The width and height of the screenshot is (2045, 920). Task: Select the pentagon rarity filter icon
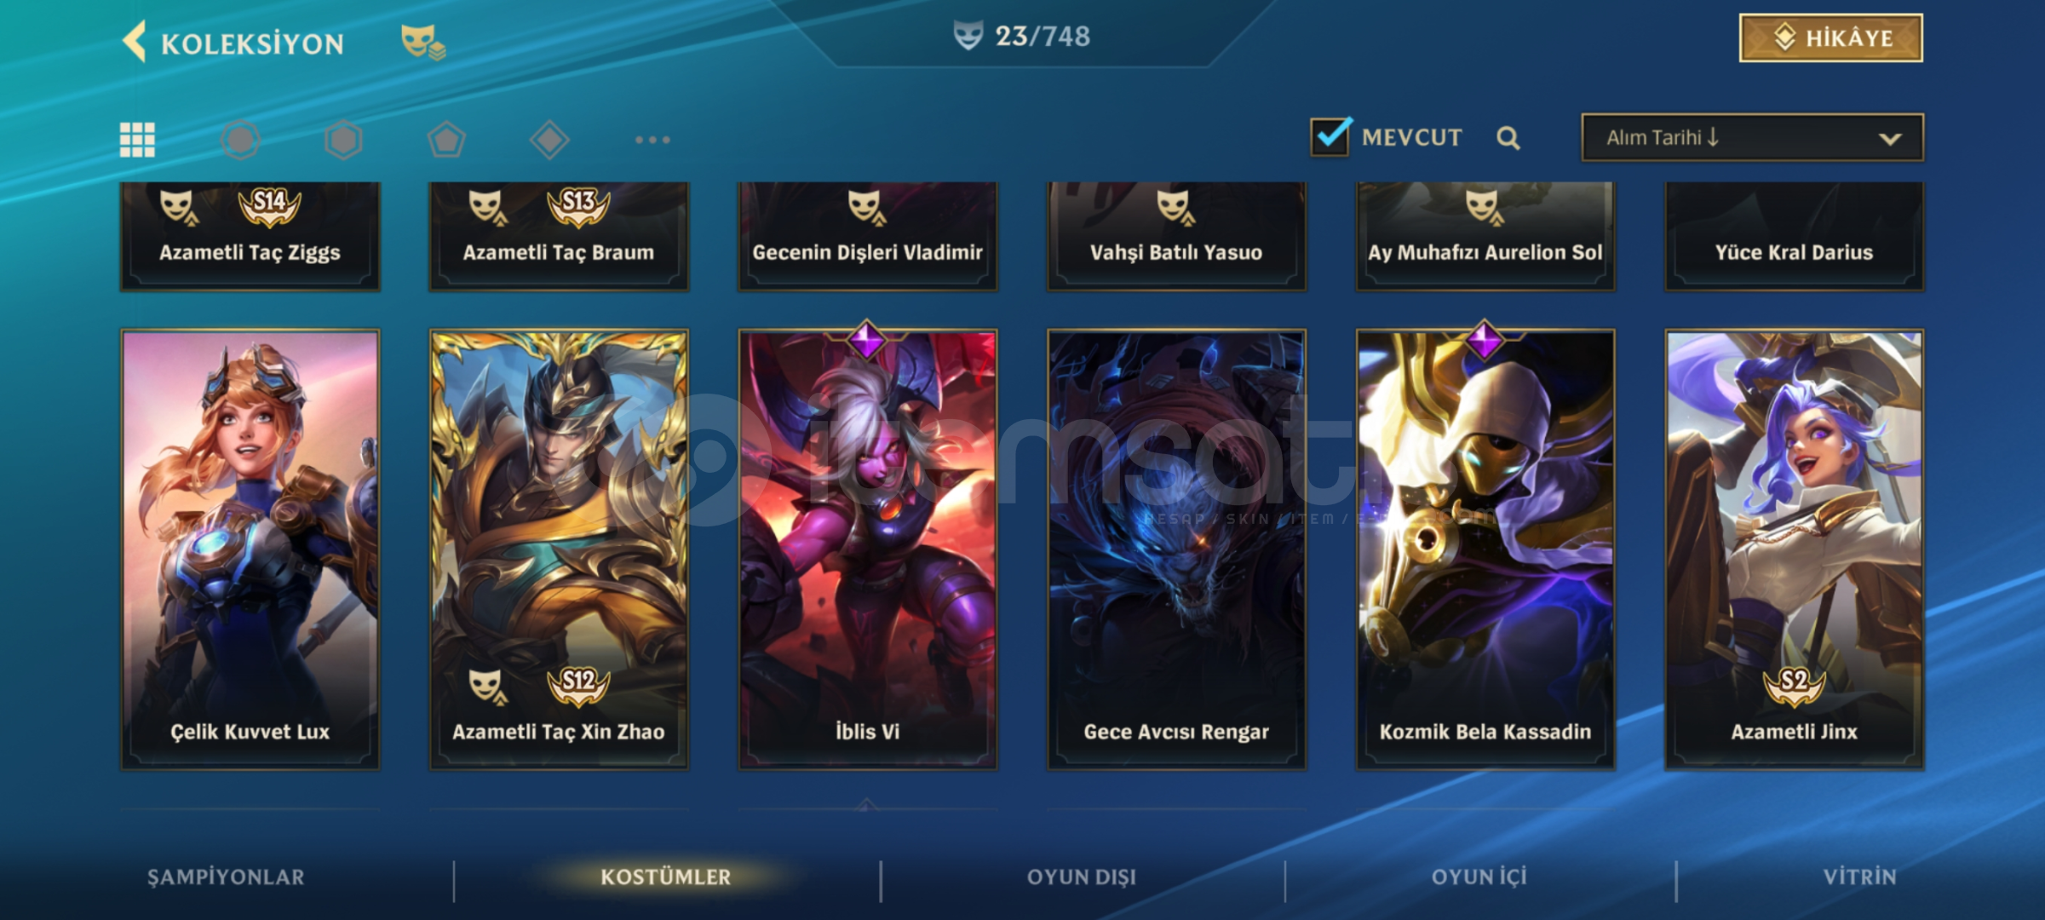tap(446, 140)
